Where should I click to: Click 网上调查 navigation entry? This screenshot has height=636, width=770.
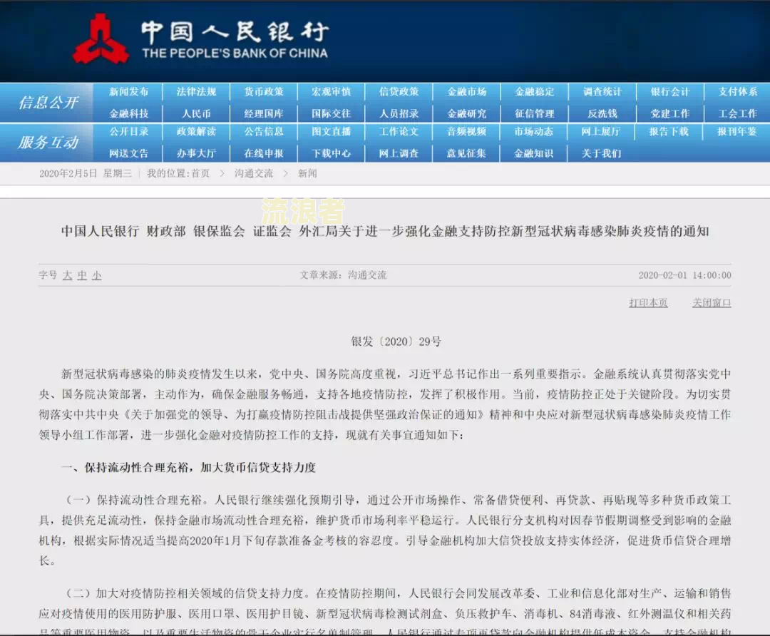click(399, 154)
